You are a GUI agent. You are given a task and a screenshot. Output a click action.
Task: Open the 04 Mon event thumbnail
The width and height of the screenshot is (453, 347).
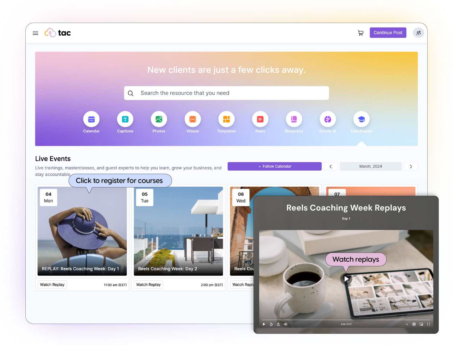(82, 231)
